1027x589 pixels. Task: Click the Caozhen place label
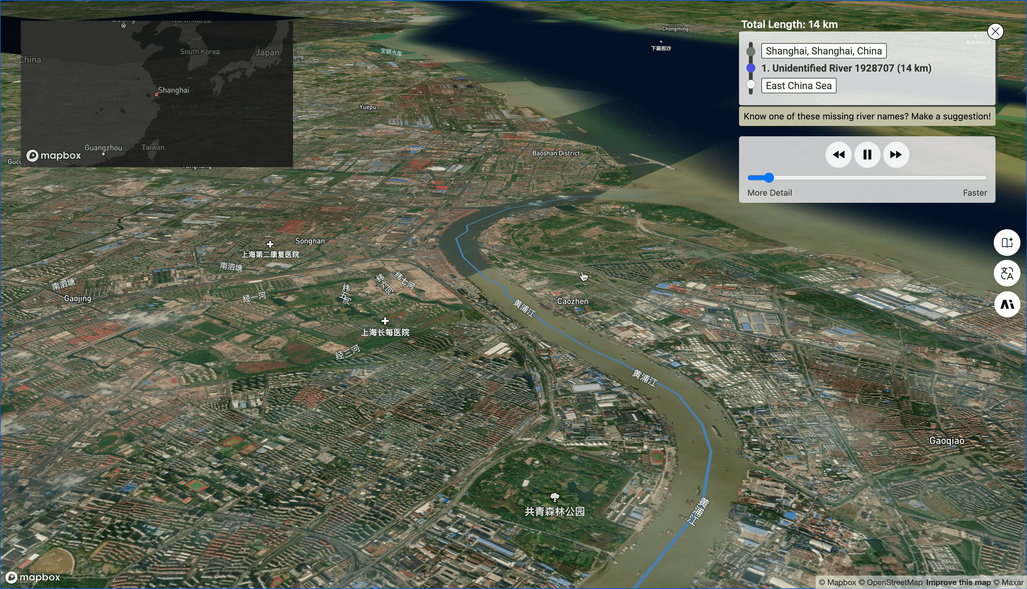point(573,301)
